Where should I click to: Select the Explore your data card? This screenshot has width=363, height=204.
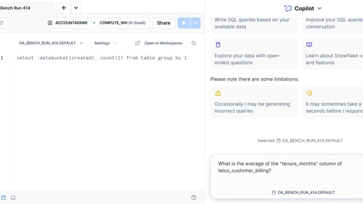point(255,54)
